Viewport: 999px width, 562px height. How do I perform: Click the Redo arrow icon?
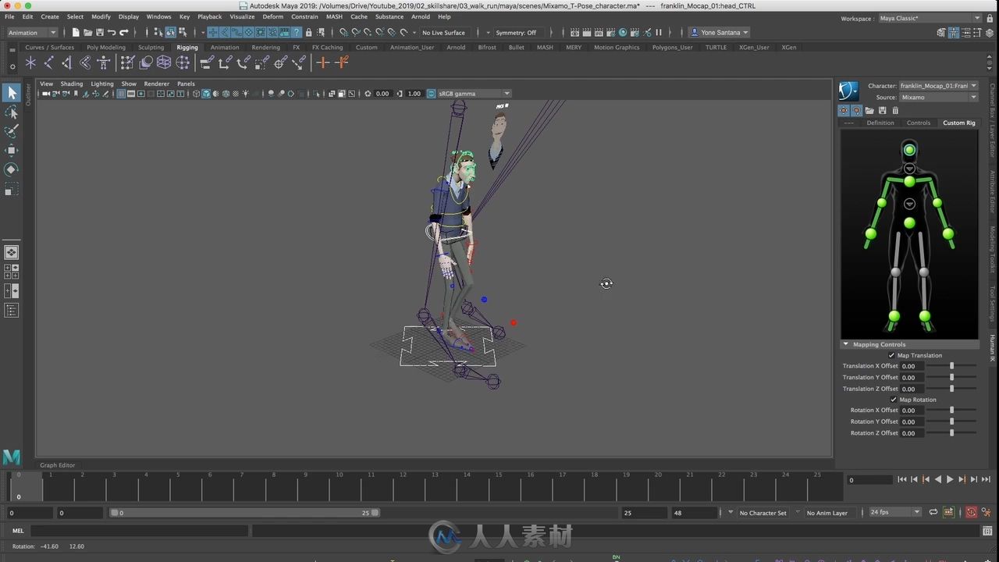pos(123,32)
